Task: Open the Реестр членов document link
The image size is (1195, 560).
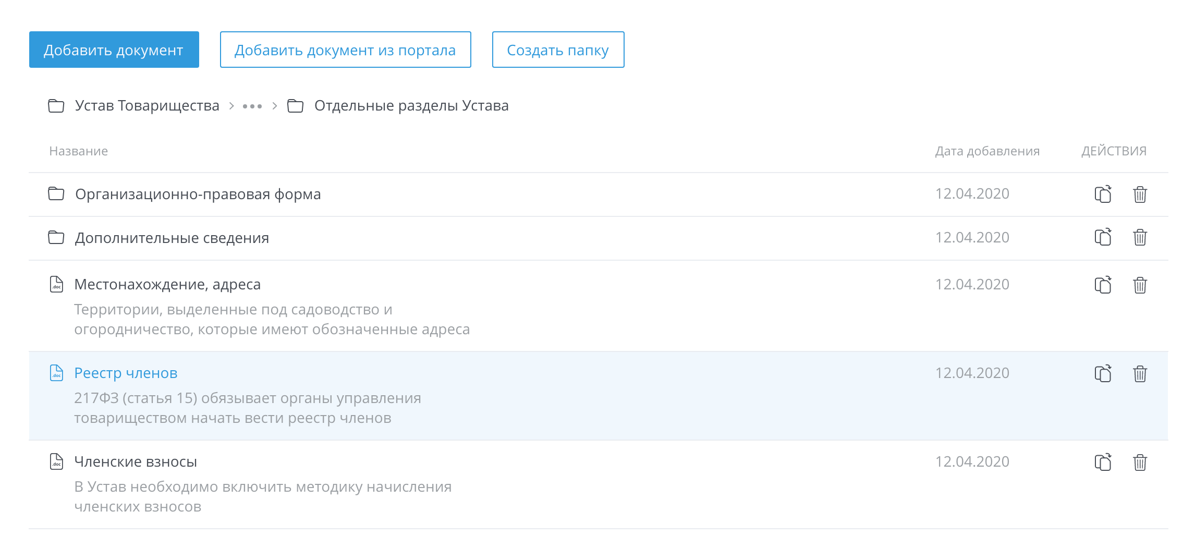Action: [x=126, y=373]
